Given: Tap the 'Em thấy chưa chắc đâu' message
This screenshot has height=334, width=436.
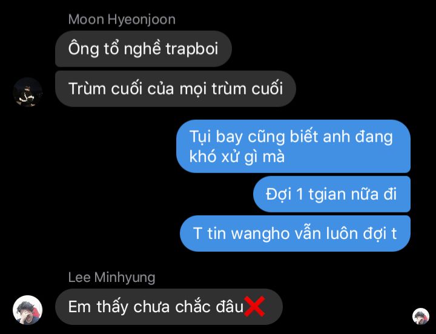Looking at the screenshot, I should click(169, 307).
